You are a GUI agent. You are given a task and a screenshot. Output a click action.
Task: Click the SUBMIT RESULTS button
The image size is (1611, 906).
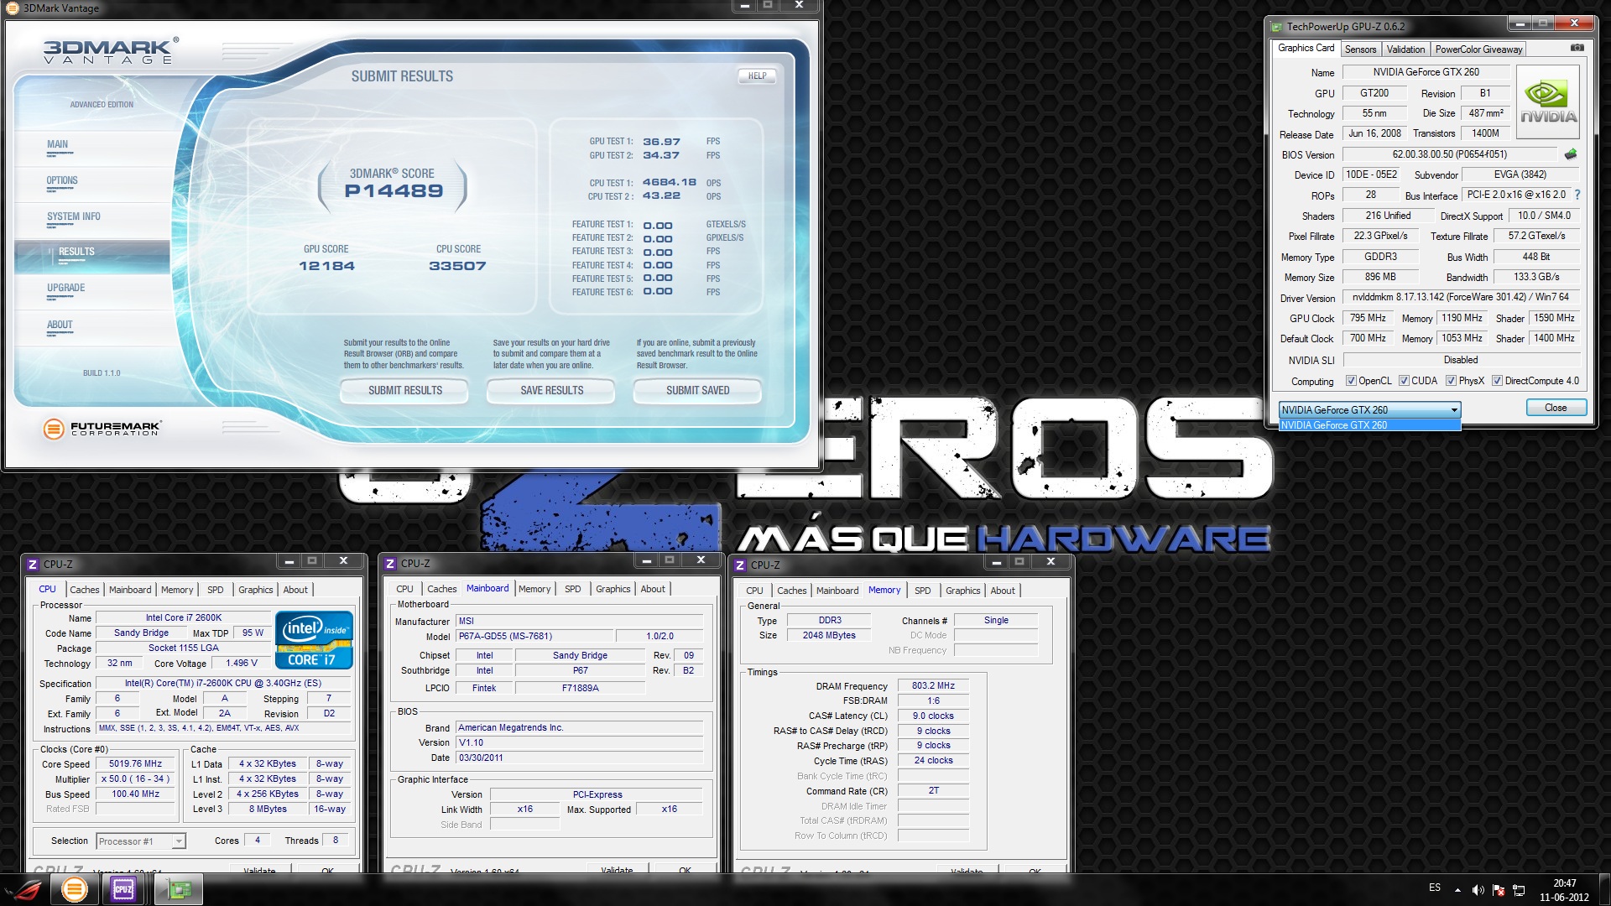tap(405, 391)
